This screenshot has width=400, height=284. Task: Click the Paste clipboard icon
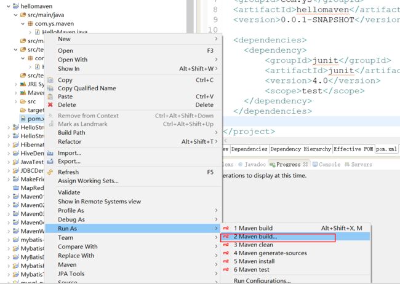[x=50, y=97]
